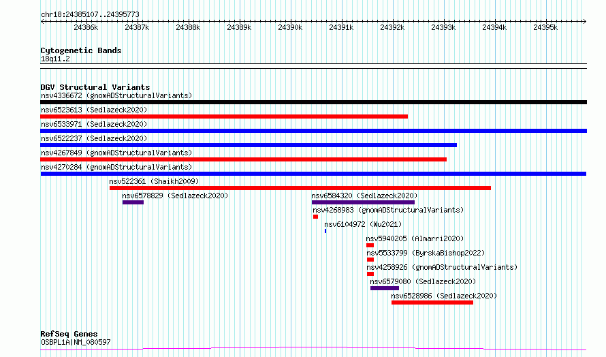606x357 pixels.
Task: Click the pink OSBPL1A gene line
Action: point(313,349)
